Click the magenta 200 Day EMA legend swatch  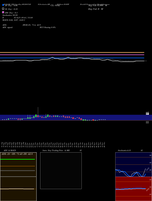pyautogui.click(x=3, y=12)
